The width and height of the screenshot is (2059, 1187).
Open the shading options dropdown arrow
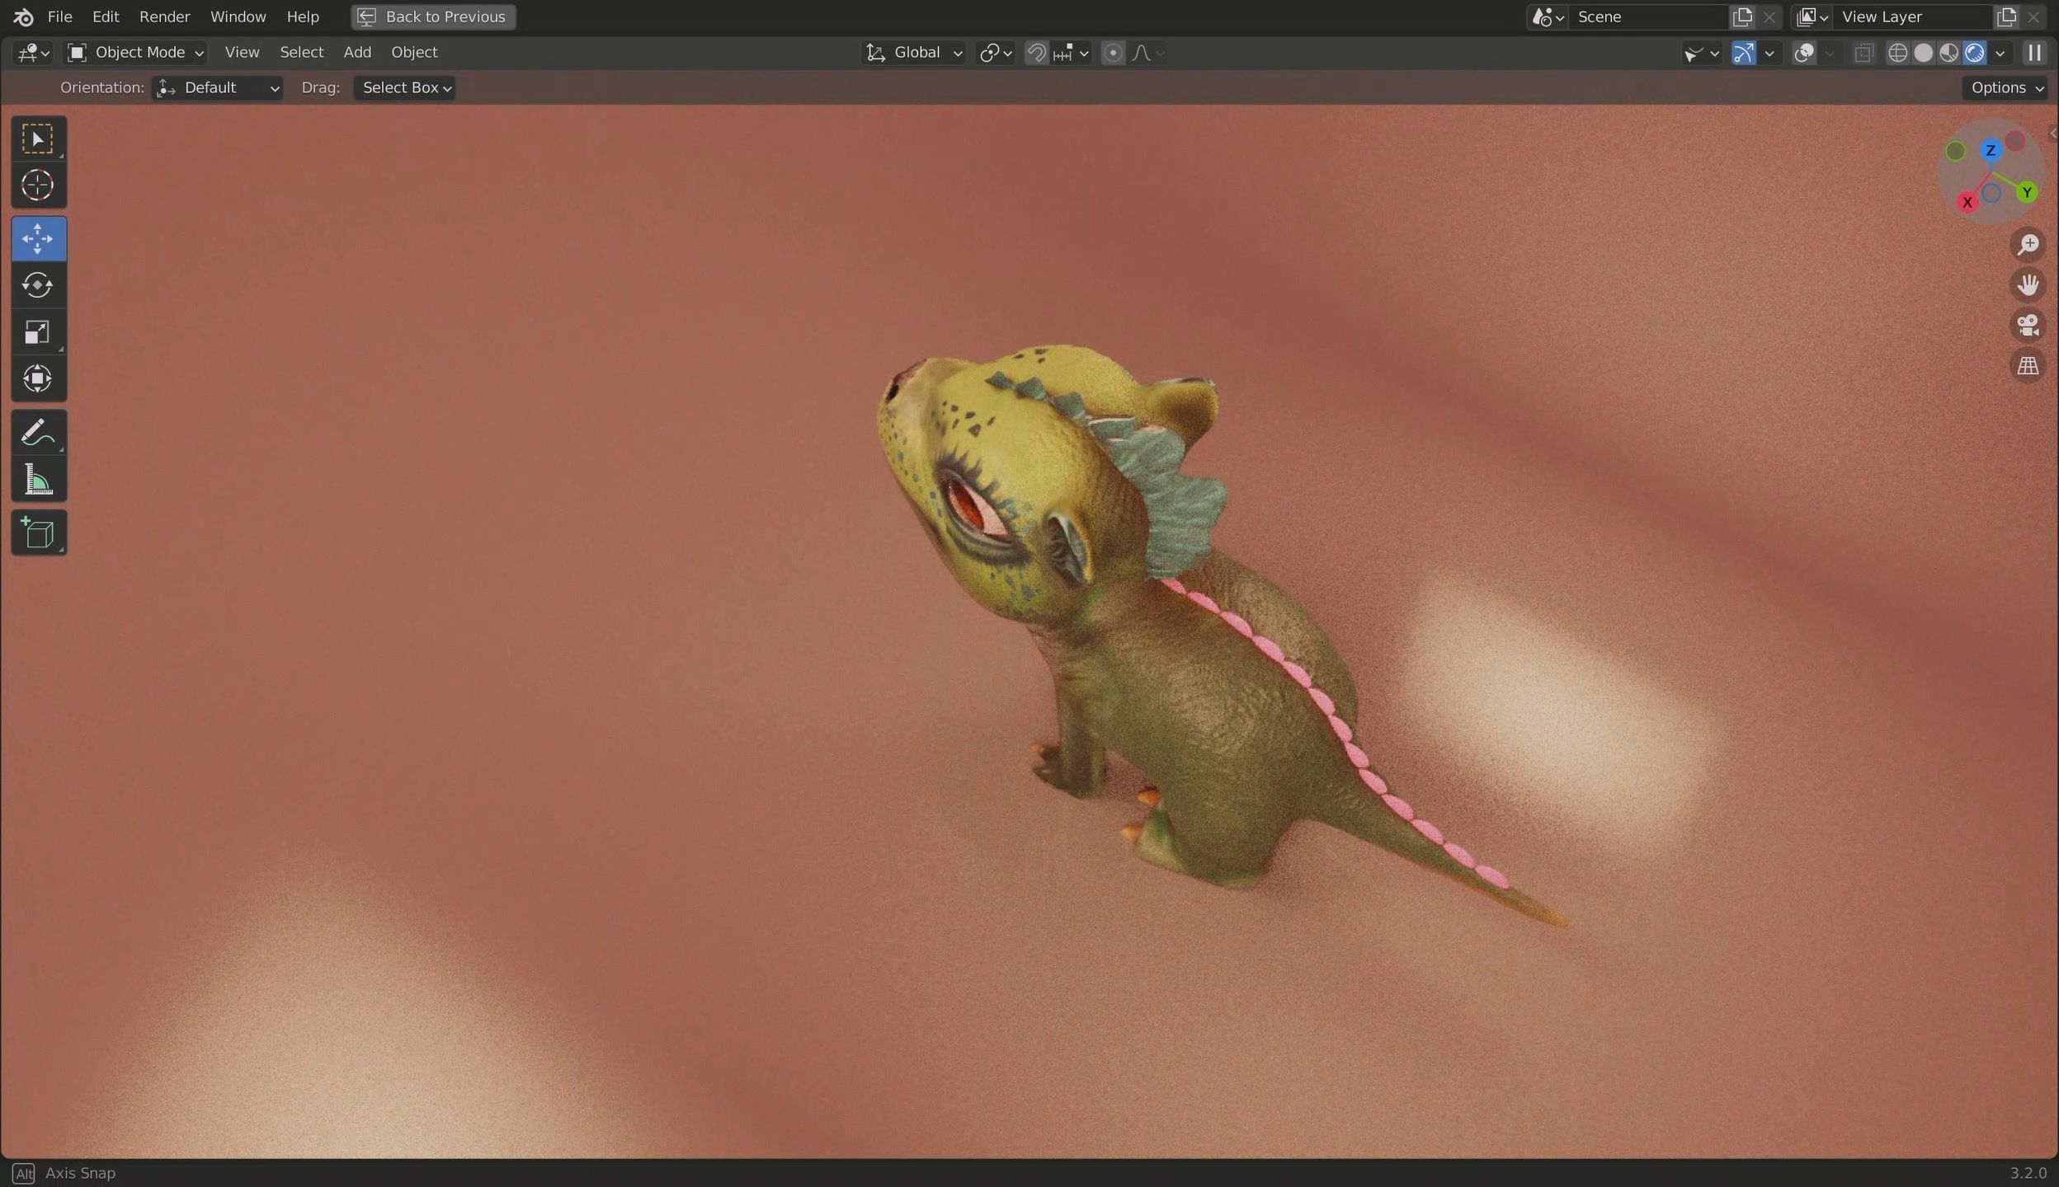pyautogui.click(x=2000, y=53)
